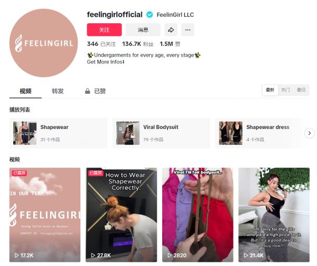Open the Viral TikTok bodysuit video
317x266 pixels.
[198, 215]
